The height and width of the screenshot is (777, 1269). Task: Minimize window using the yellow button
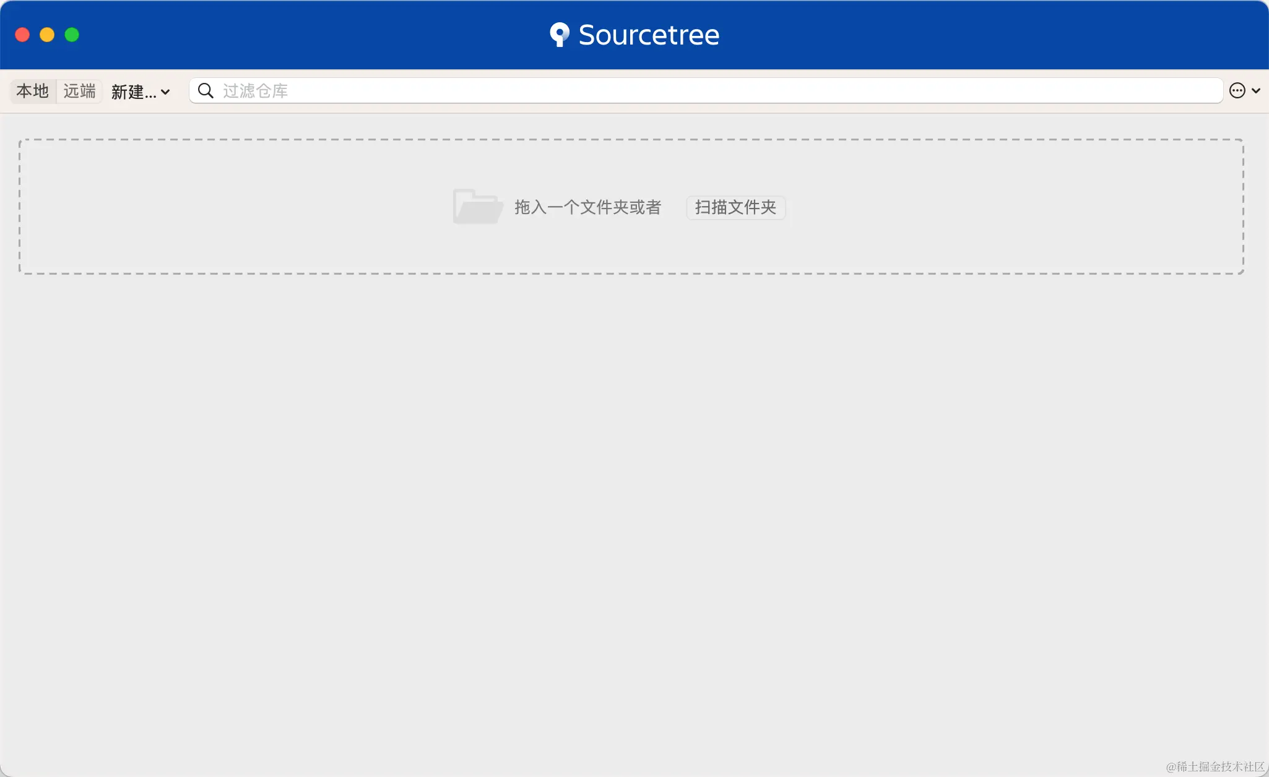(x=47, y=35)
